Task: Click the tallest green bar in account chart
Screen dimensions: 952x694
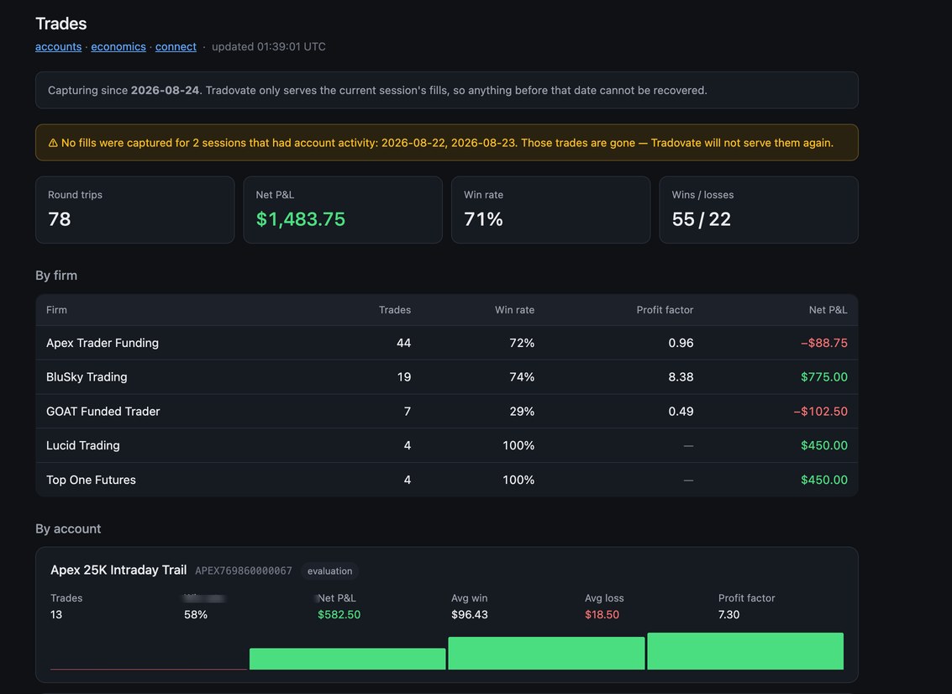Action: pyautogui.click(x=745, y=651)
